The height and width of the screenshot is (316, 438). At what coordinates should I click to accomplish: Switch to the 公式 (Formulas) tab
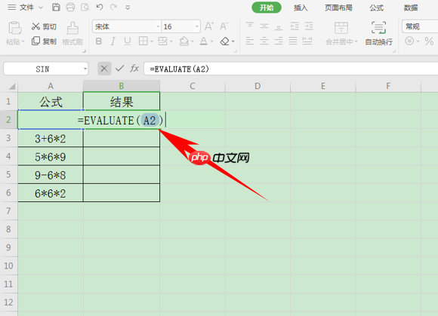click(x=377, y=8)
